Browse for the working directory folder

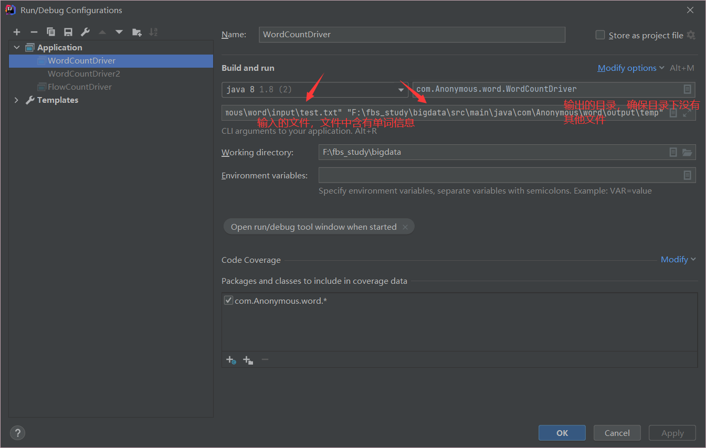point(687,152)
